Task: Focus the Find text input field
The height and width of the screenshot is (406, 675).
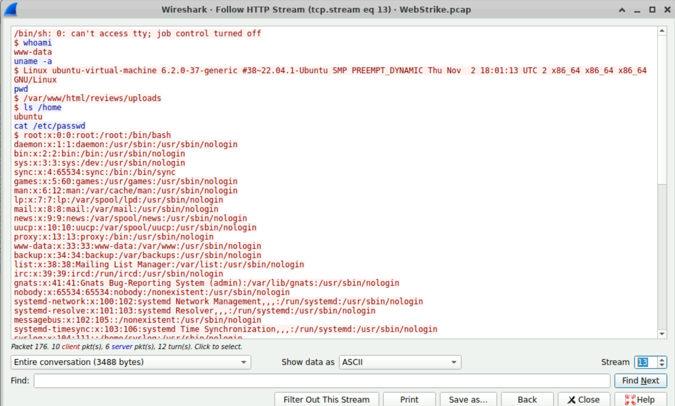Action: (x=322, y=381)
